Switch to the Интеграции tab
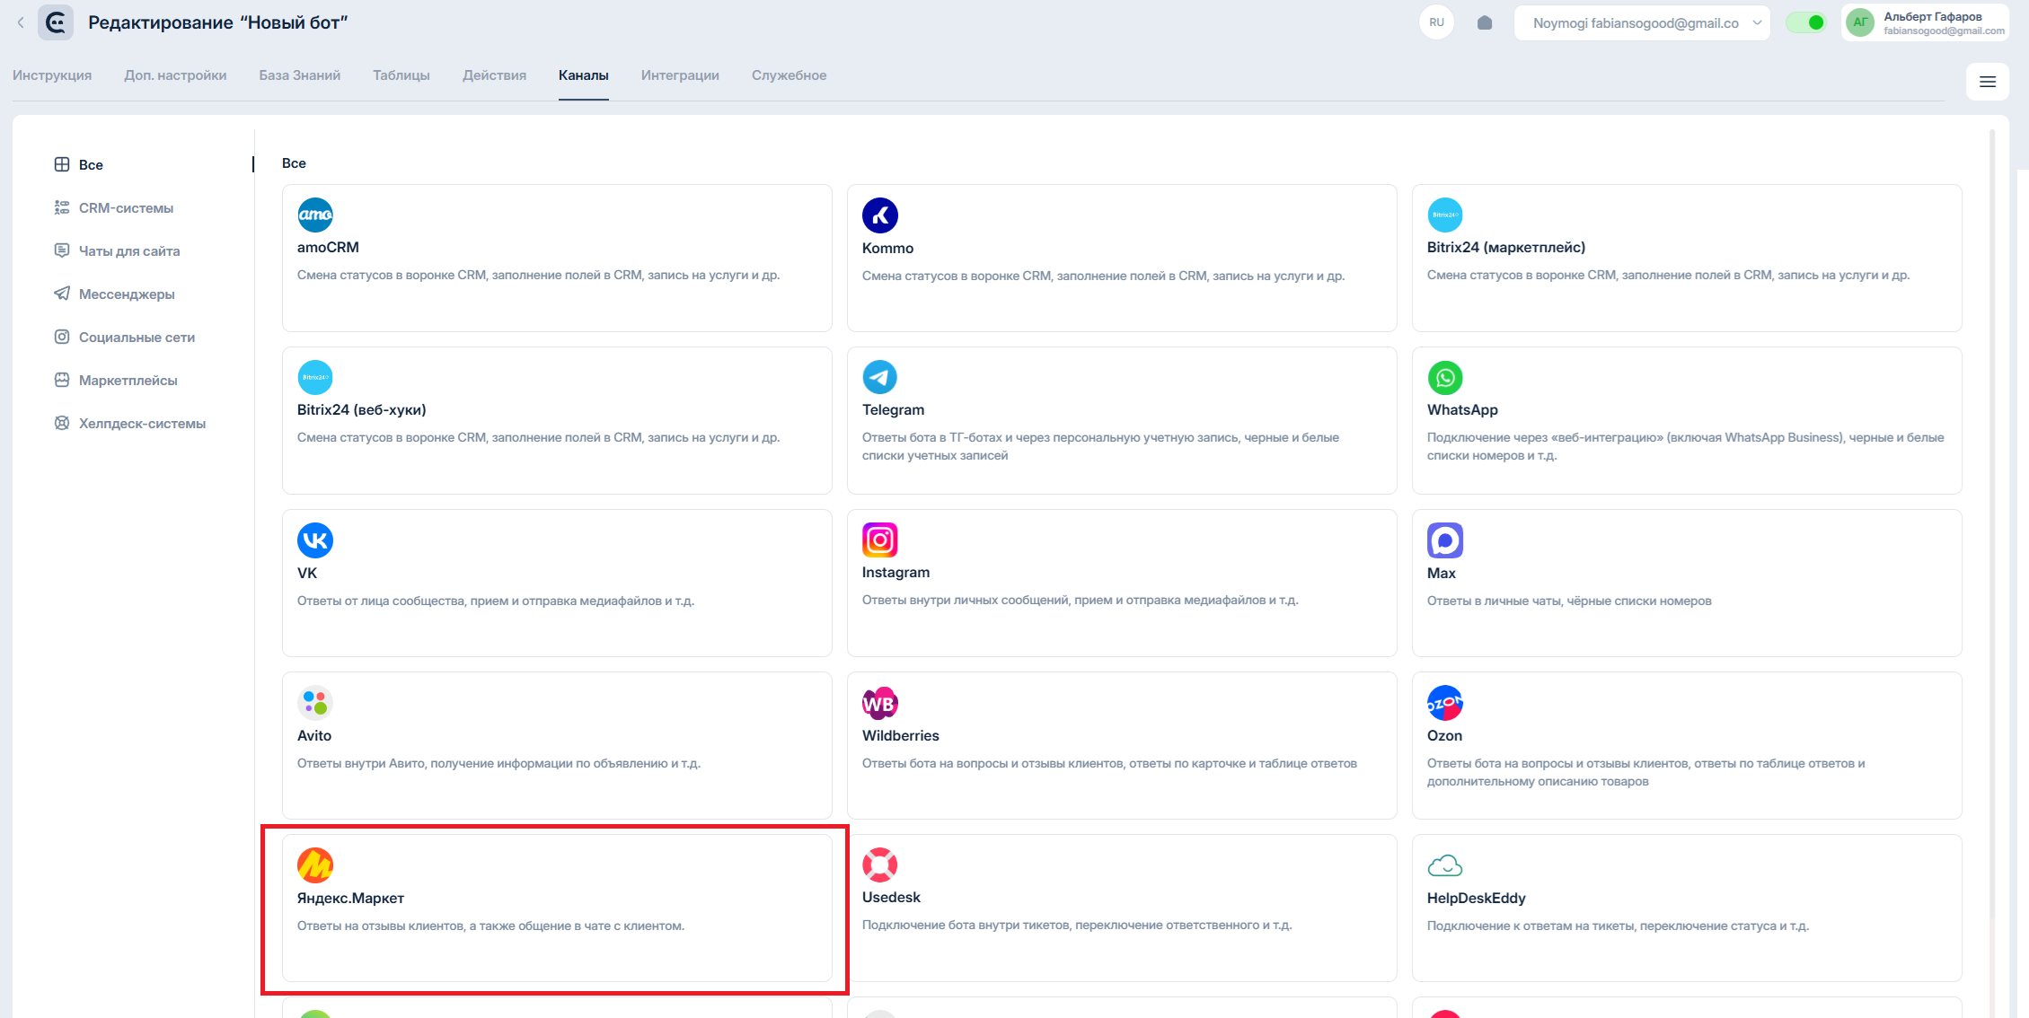This screenshot has height=1018, width=2029. pos(679,75)
